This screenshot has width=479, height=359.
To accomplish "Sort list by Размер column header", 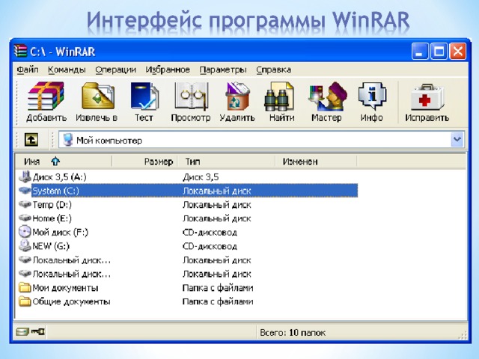I will 158,162.
